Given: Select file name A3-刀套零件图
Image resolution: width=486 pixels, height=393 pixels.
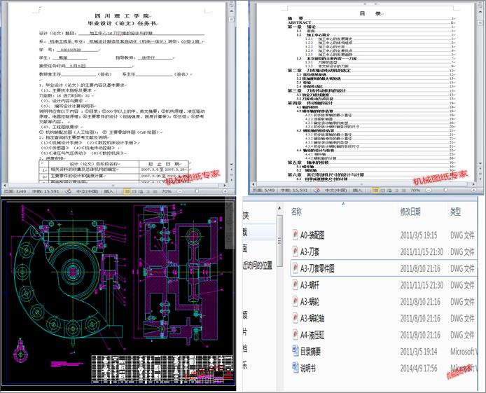Looking at the screenshot, I should click(x=317, y=268).
